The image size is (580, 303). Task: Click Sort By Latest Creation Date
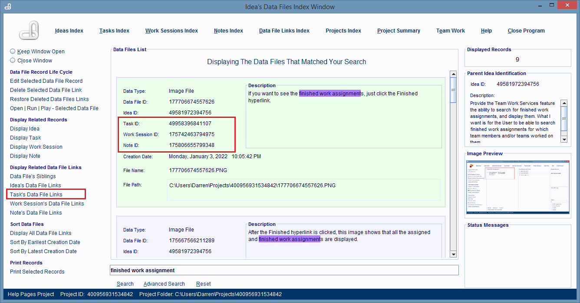tap(43, 251)
